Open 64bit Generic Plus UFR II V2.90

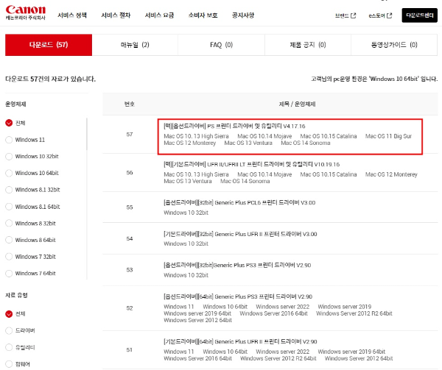coord(240,342)
